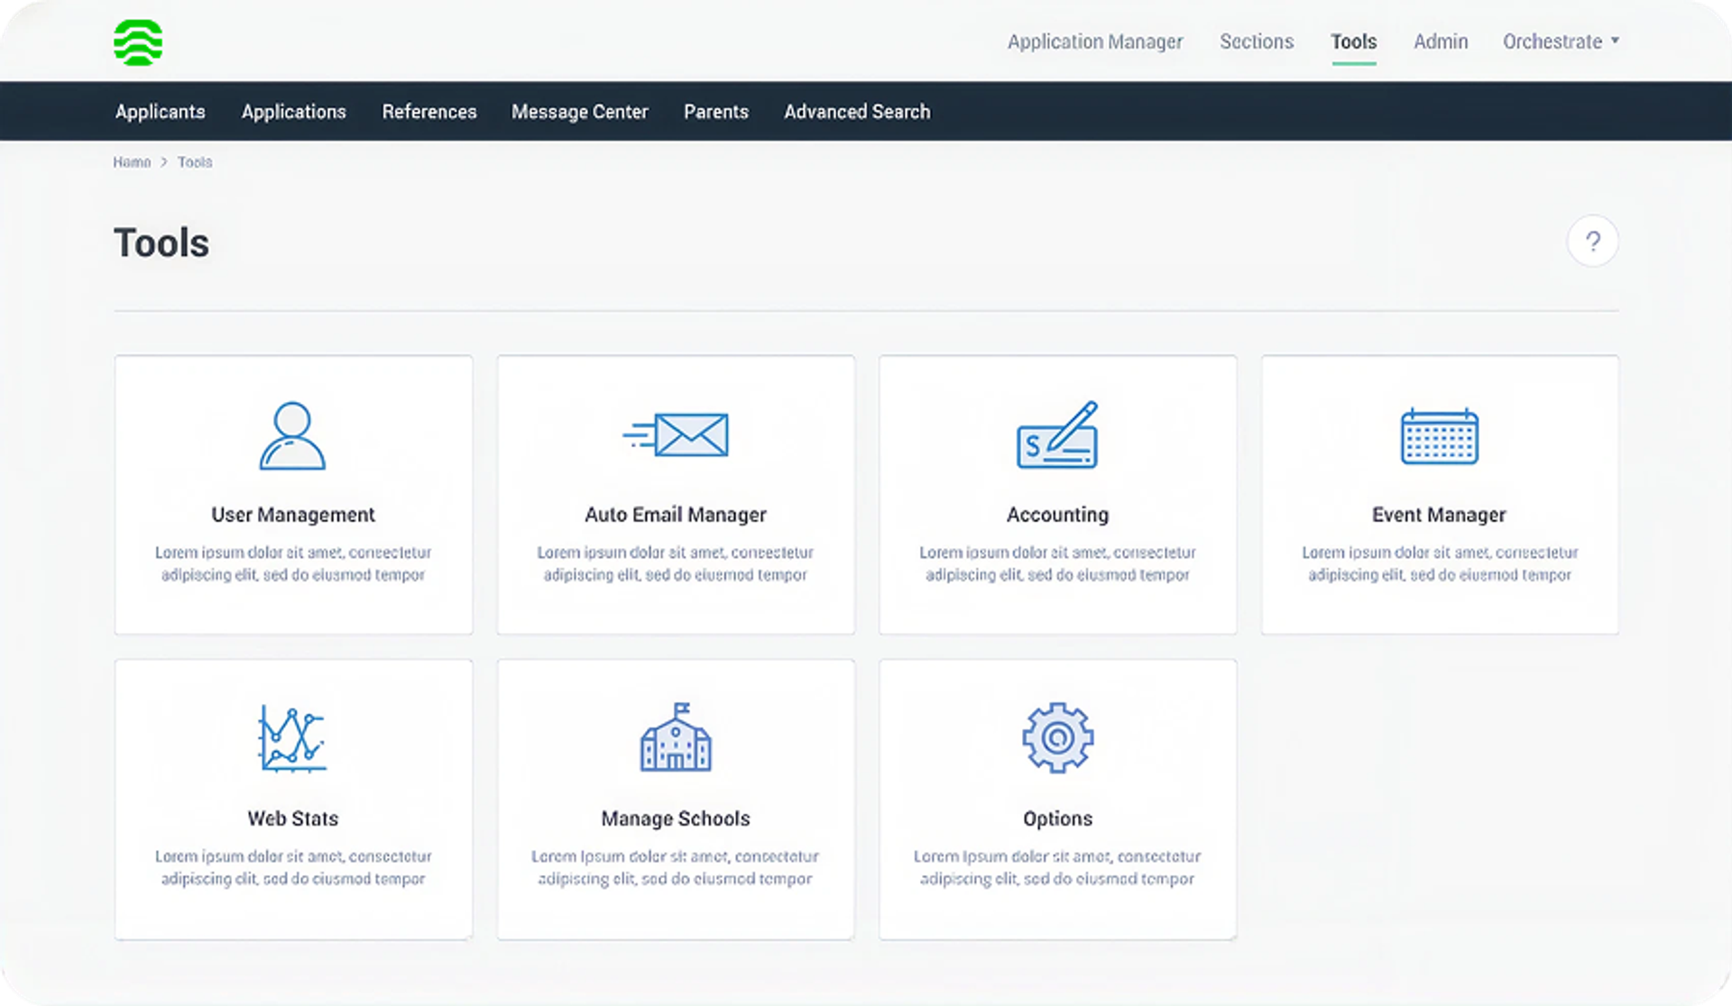The image size is (1732, 1006).
Task: Open Sections in top navigation
Action: pos(1257,41)
